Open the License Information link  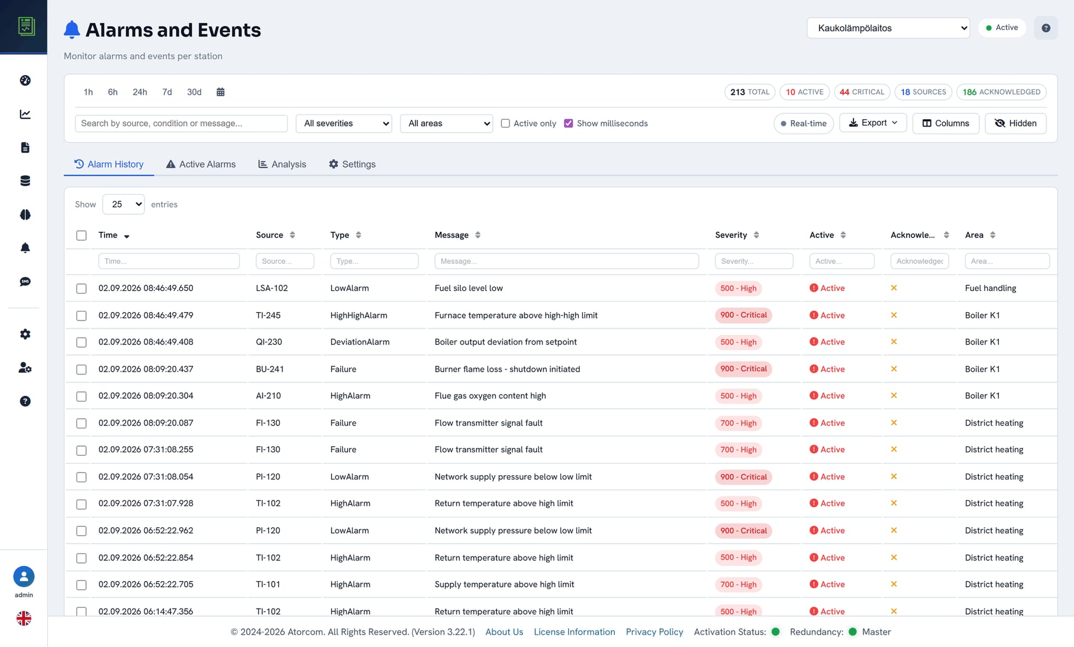574,631
